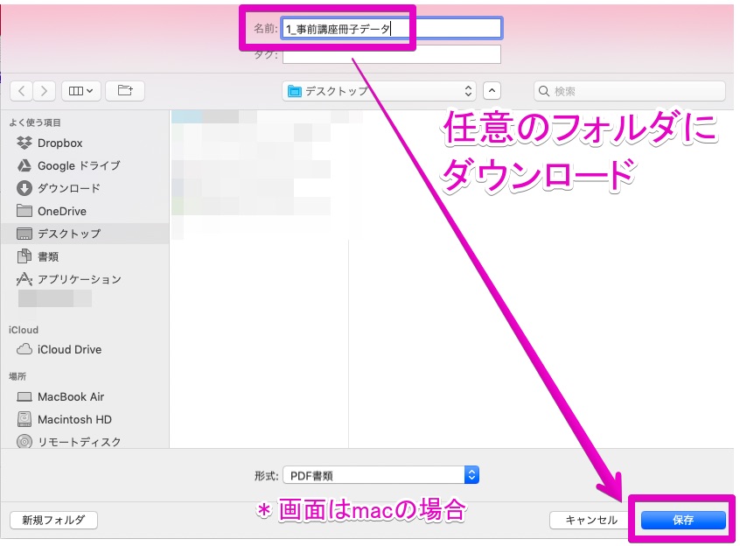This screenshot has height=546, width=740.
Task: Click the 場所 section header
Action: (17, 376)
